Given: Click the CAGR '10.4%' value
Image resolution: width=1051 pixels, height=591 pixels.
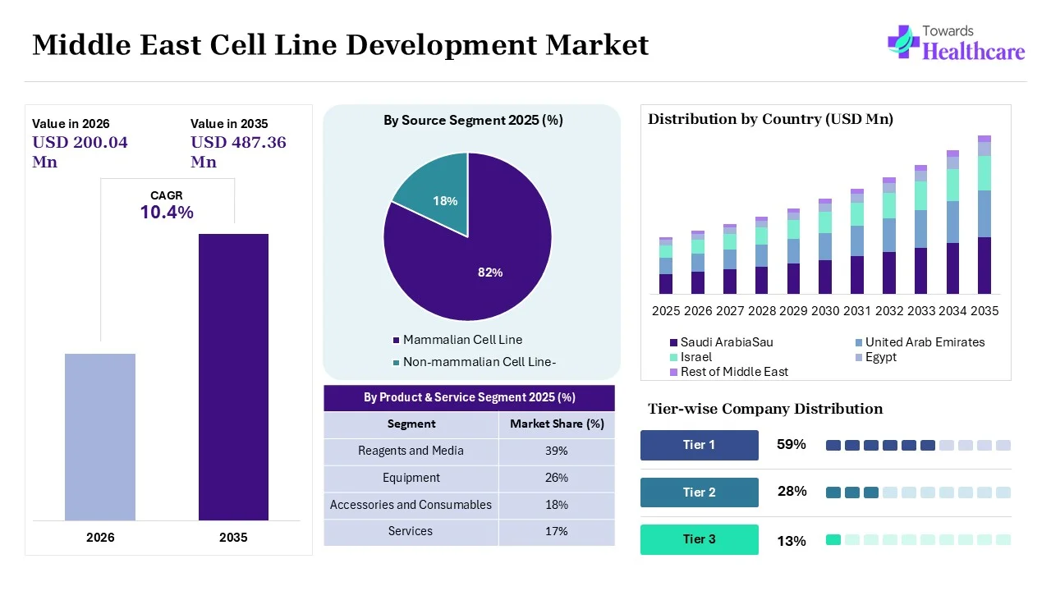Looking at the screenshot, I should [167, 213].
